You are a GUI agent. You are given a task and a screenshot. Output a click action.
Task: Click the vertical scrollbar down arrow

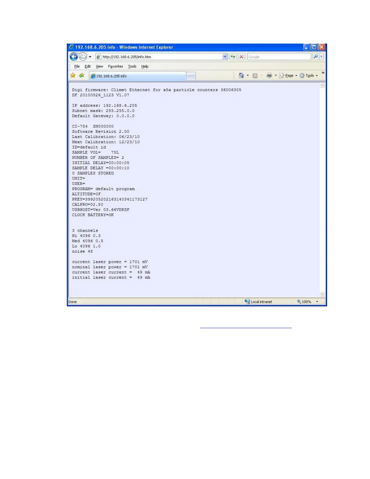point(322,294)
